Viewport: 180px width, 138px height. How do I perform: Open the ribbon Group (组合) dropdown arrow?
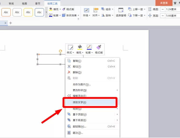click(x=113, y=9)
